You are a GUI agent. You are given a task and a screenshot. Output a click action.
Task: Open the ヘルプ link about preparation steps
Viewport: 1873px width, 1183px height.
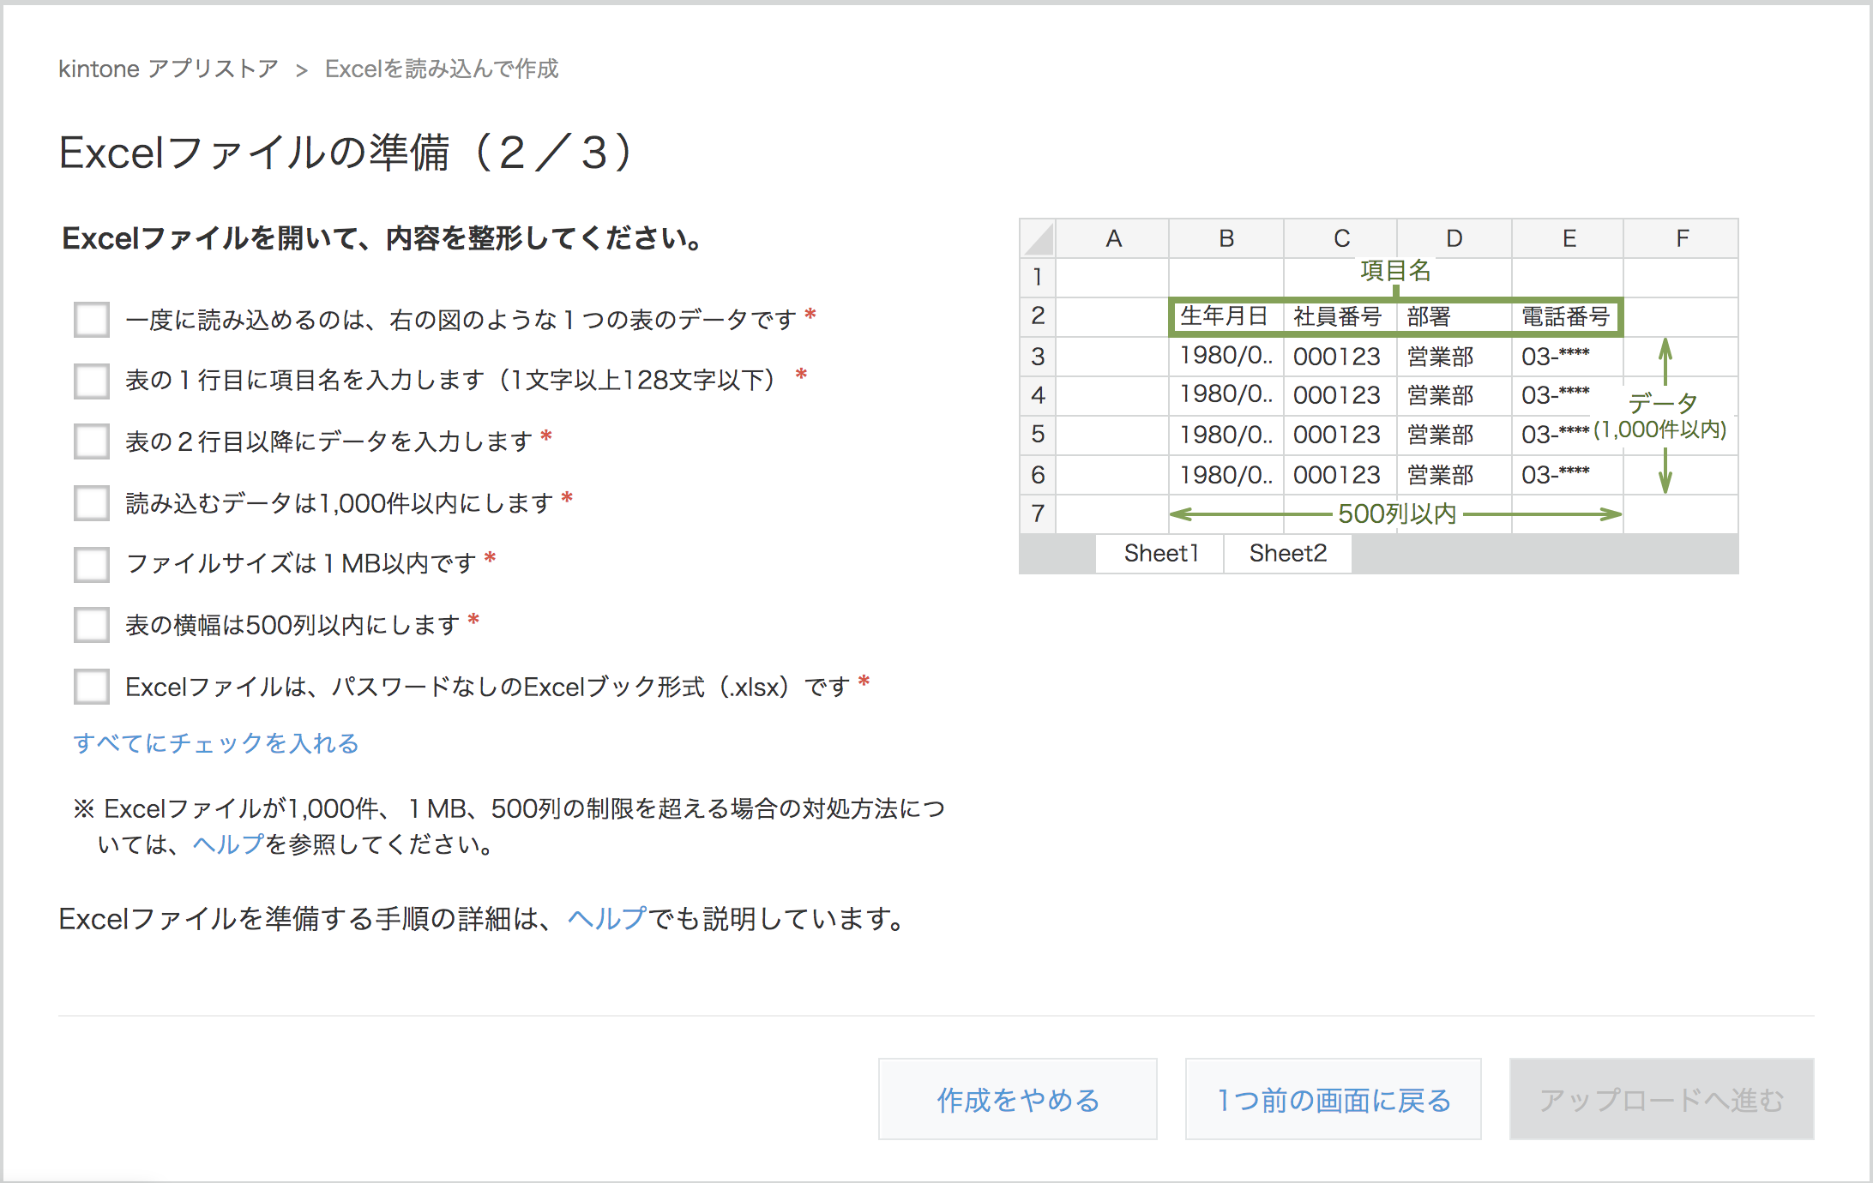[607, 919]
